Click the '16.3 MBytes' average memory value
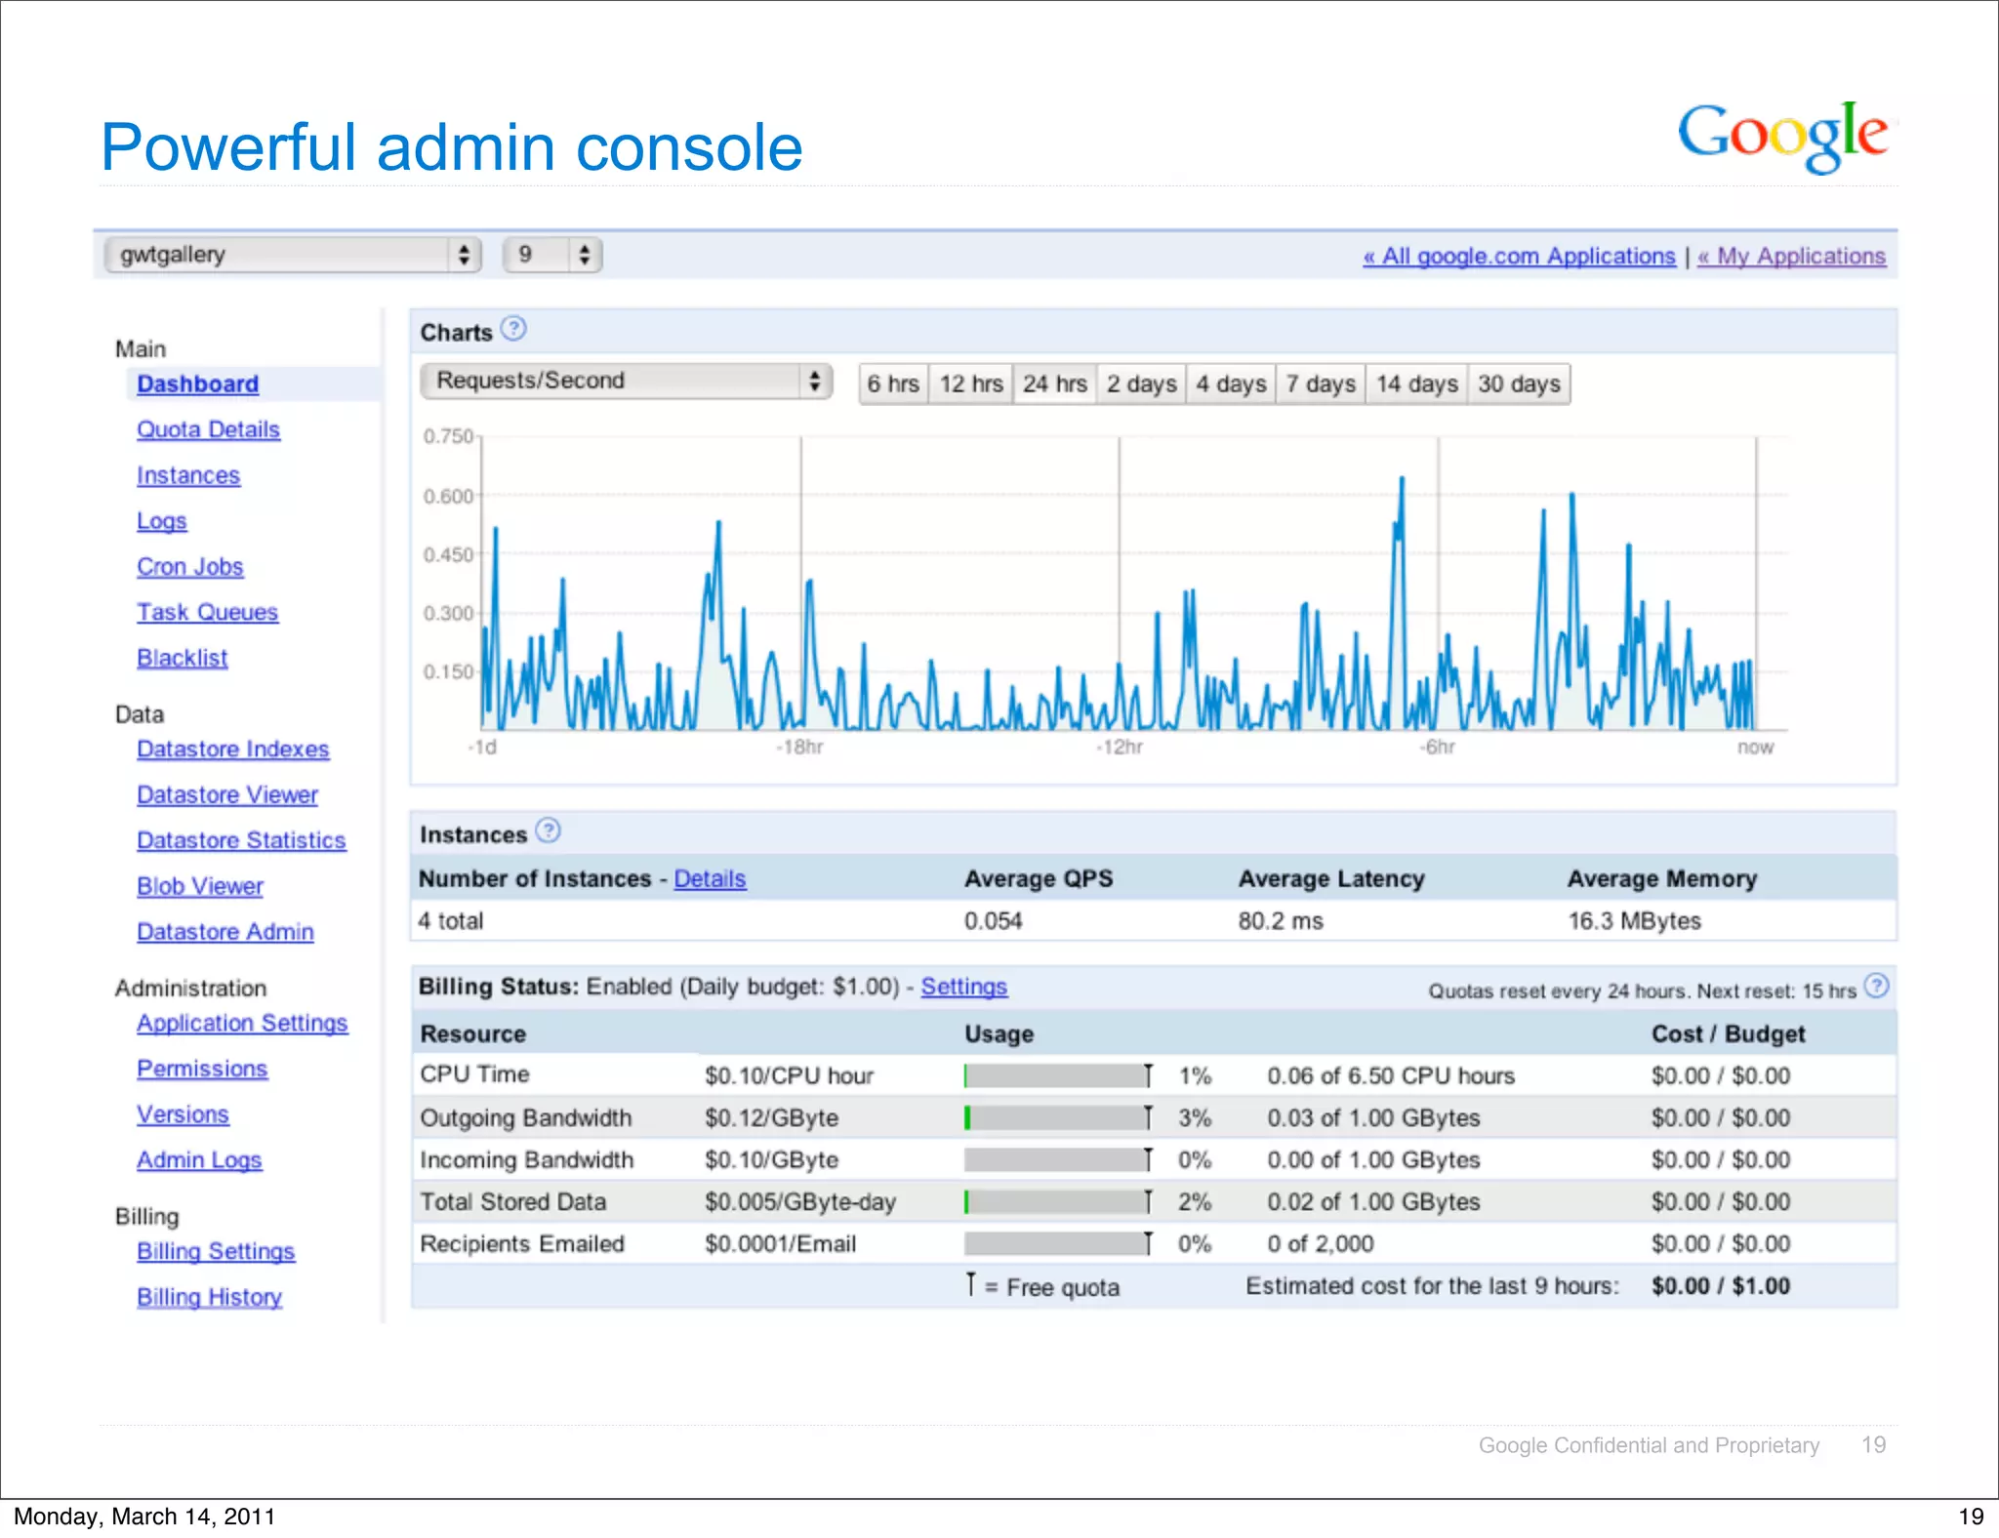Image resolution: width=1999 pixels, height=1538 pixels. pos(1634,920)
